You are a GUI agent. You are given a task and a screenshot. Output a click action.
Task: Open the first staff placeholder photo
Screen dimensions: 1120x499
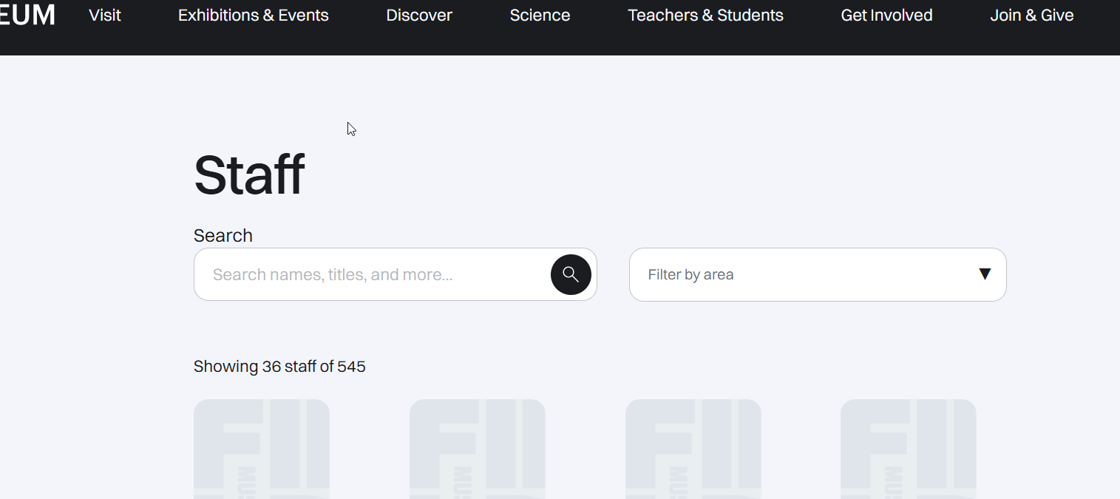pos(262,449)
